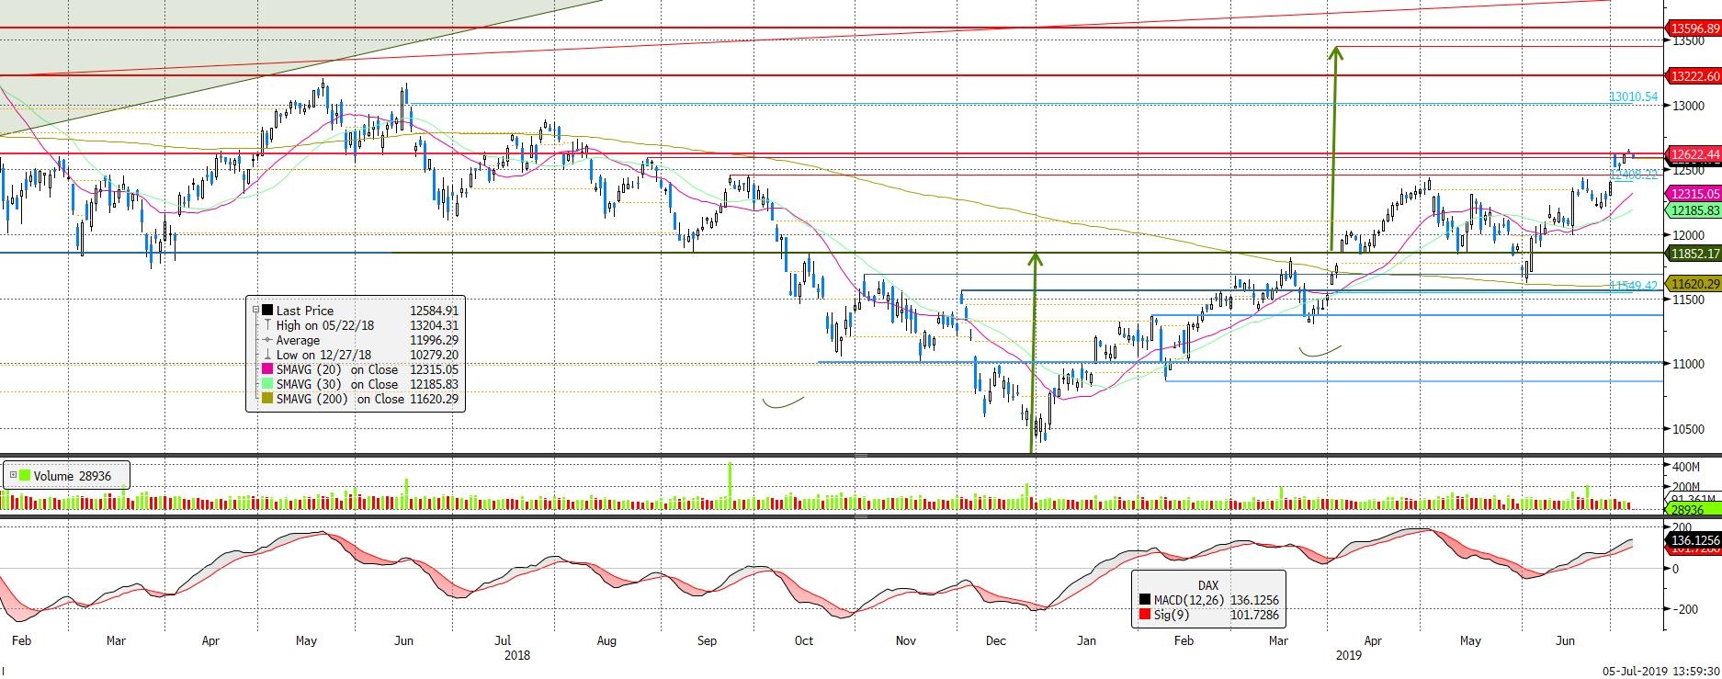Click the 13010.54 cyan level label
Viewport: 1722px width, 679px height.
pos(1634,96)
